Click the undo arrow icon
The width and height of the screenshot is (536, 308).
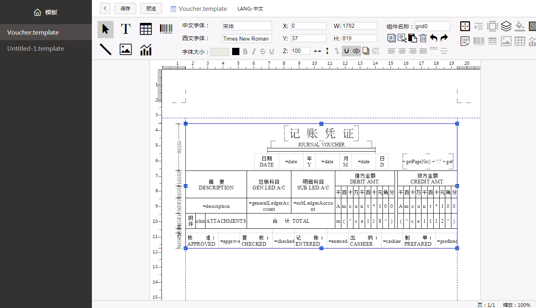point(434,38)
